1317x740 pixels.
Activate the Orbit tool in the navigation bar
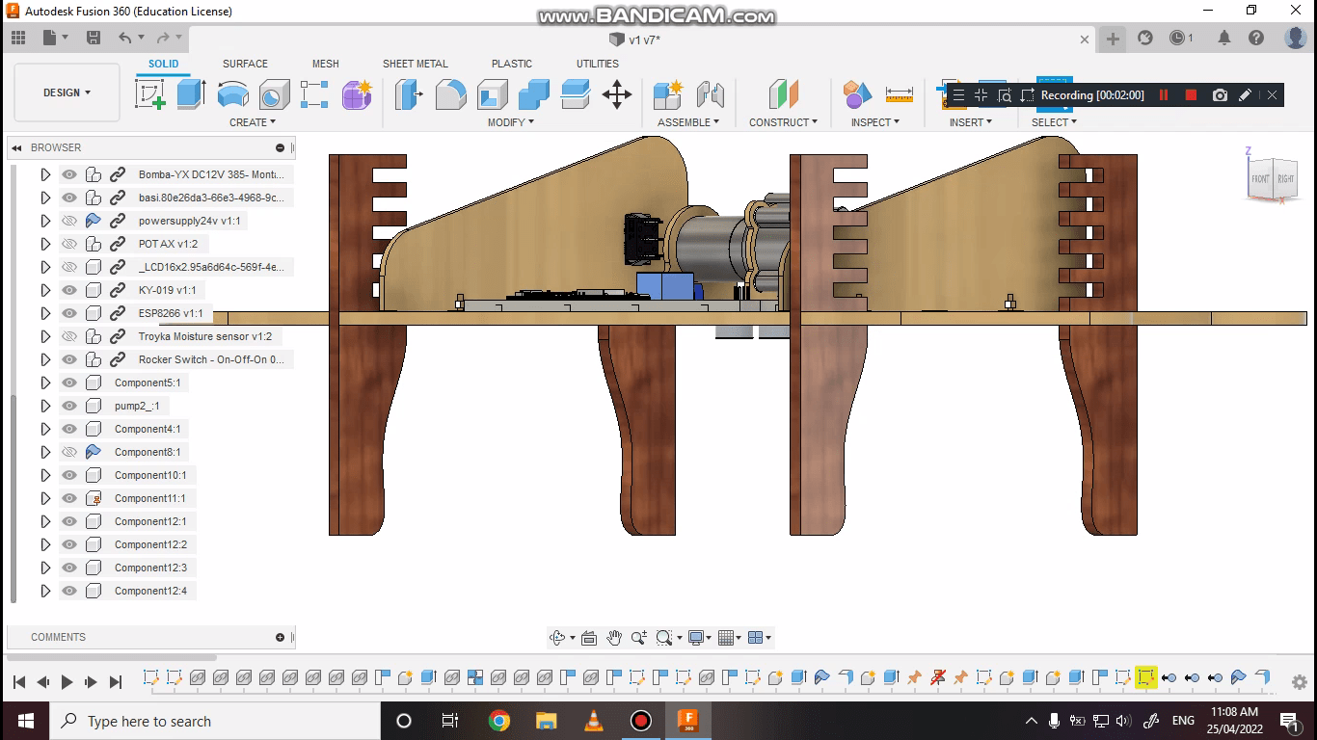coord(559,637)
